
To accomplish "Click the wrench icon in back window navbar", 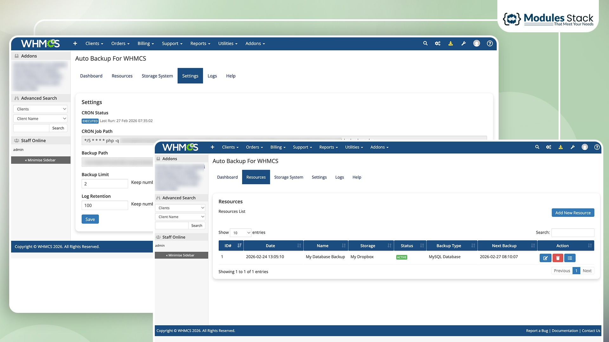I will point(463,43).
